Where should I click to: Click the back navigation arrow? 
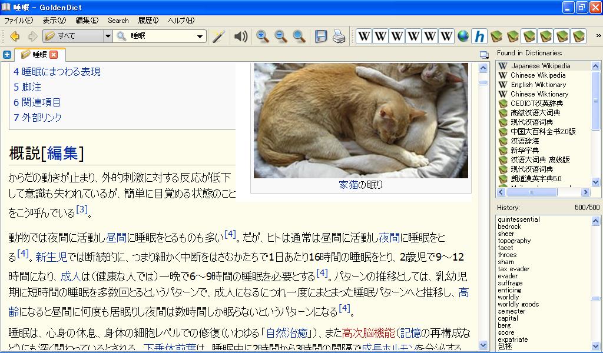15,36
